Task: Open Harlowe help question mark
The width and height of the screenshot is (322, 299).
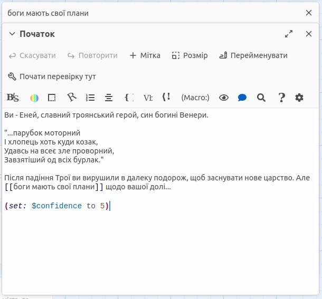Action: [x=281, y=98]
